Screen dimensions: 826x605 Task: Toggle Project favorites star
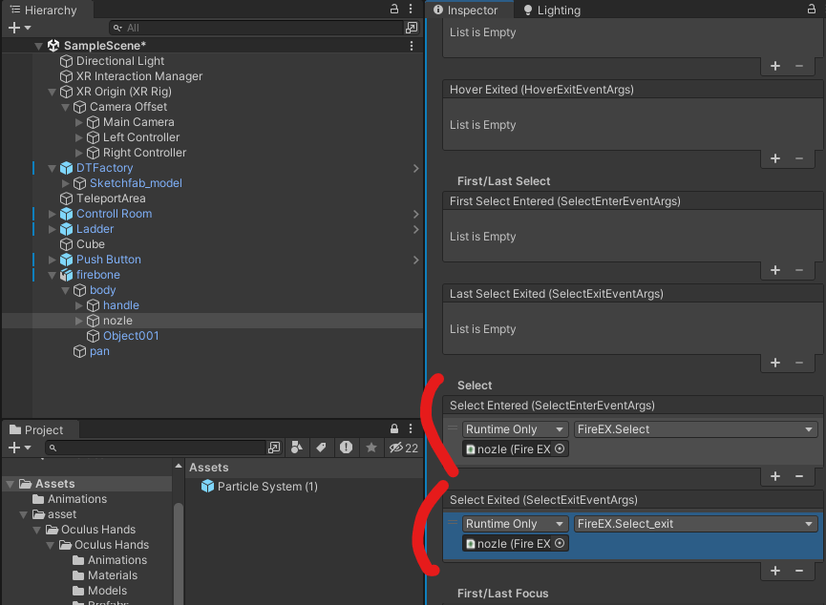[371, 448]
